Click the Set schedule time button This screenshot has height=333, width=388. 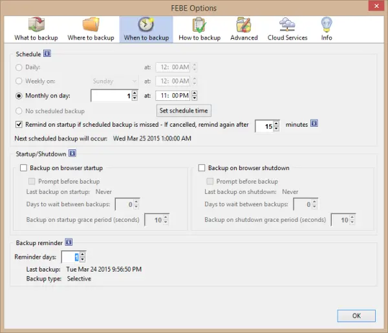(x=184, y=111)
